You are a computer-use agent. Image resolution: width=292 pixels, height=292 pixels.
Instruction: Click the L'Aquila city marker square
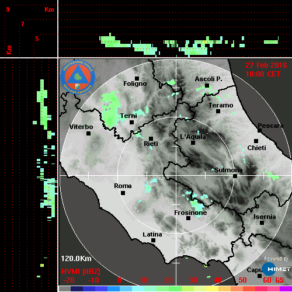tap(193, 143)
